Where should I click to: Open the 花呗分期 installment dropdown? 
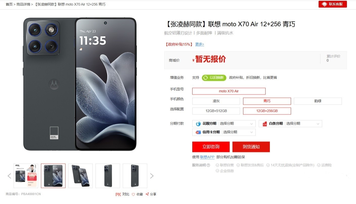[x=224, y=124]
